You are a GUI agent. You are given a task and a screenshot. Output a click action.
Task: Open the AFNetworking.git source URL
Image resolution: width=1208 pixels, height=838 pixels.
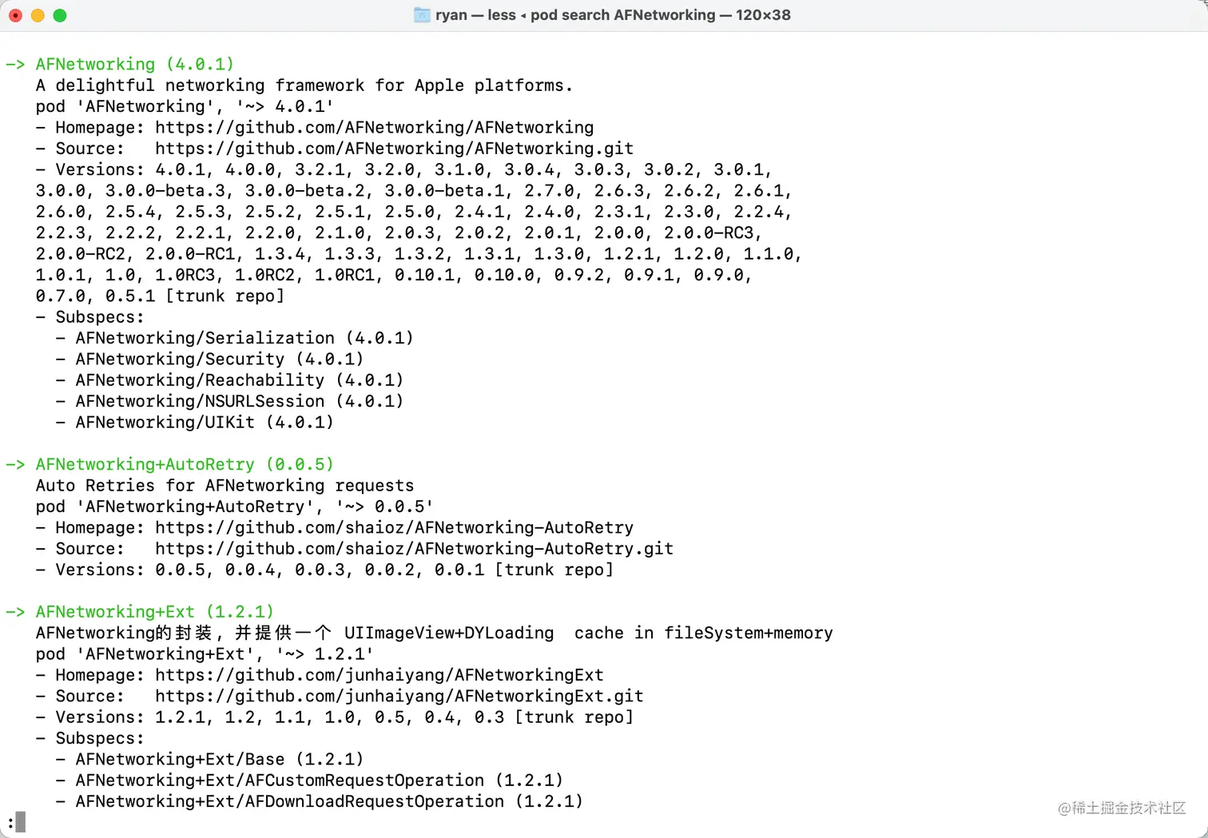394,148
